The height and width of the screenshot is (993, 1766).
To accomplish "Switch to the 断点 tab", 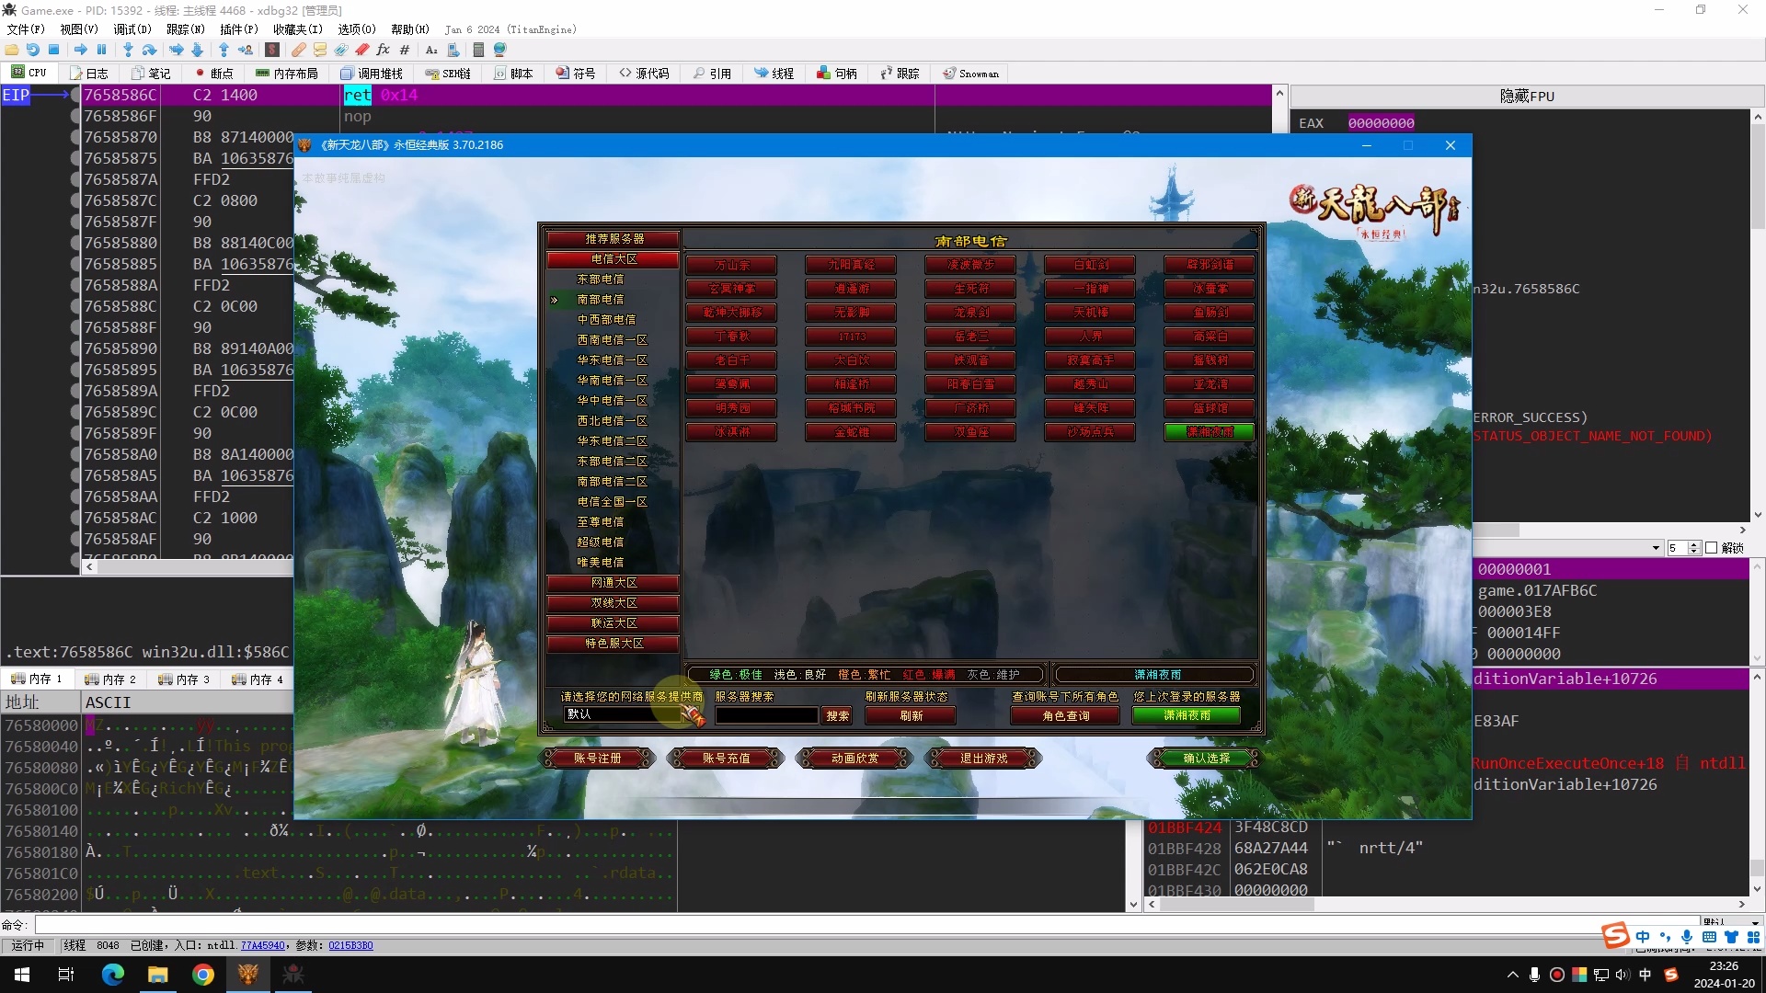I will tap(213, 74).
